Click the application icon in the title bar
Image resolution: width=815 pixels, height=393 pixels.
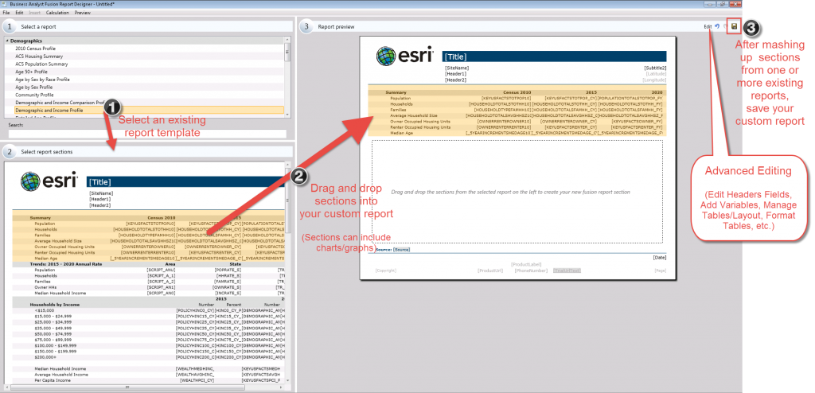5,4
